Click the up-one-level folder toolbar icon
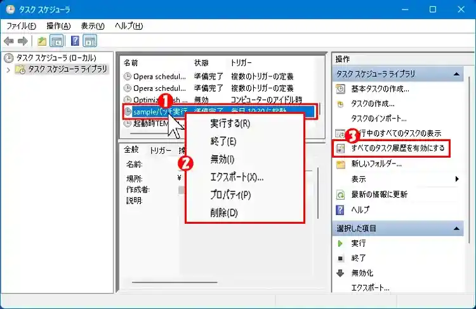 click(42, 41)
